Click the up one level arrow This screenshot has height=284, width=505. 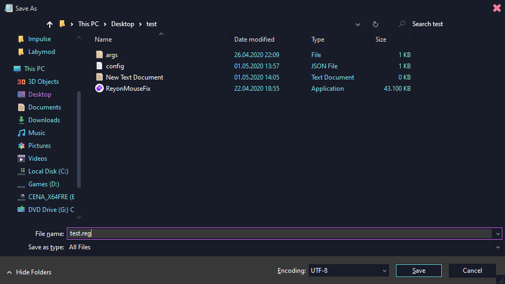[x=50, y=24]
